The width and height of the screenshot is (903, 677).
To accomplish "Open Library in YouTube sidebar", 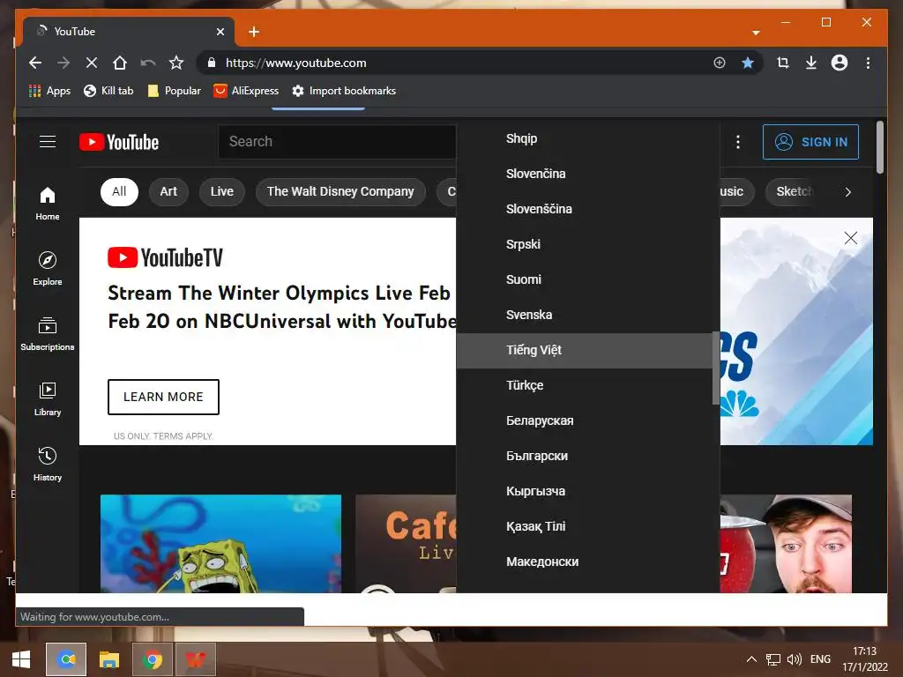I will (x=48, y=399).
